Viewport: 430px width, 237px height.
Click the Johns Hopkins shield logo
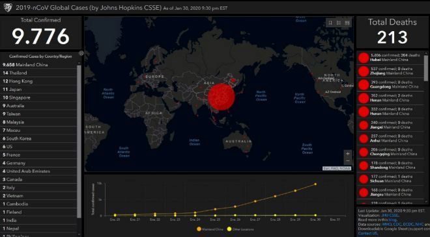click(7, 7)
